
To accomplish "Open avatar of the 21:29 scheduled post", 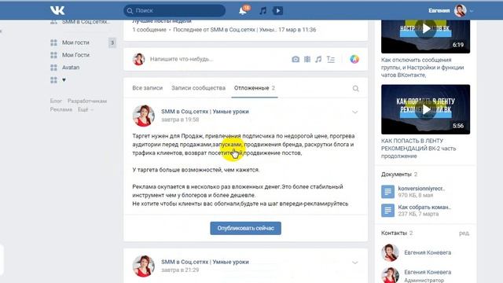I will pyautogui.click(x=143, y=266).
